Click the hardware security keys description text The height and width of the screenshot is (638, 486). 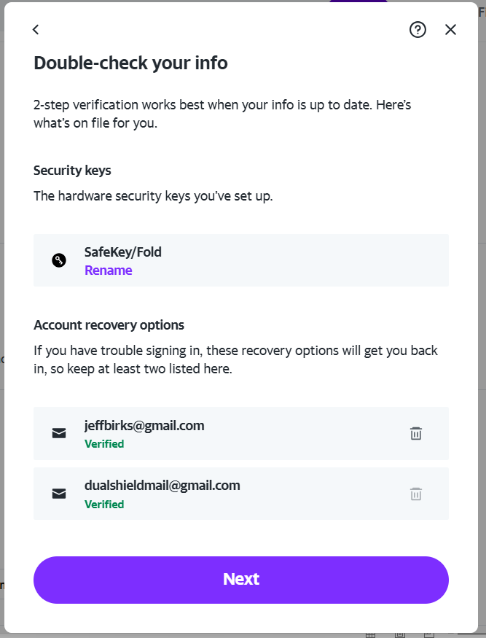tap(153, 196)
